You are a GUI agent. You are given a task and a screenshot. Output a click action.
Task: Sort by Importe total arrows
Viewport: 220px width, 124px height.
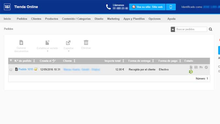(x=123, y=61)
